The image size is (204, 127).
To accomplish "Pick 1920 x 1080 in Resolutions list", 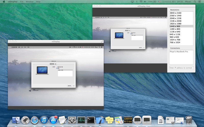I will [181, 24].
